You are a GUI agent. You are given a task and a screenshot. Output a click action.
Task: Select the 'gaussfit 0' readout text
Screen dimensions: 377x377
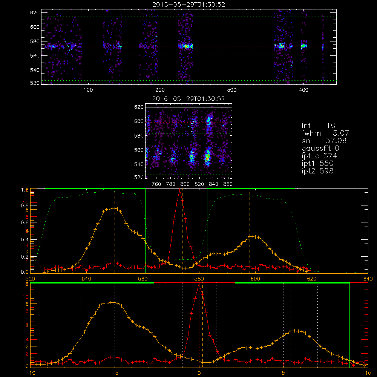(320, 148)
